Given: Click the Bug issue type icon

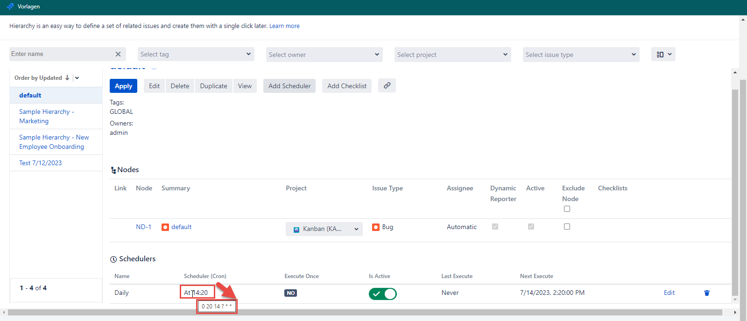Looking at the screenshot, I should 376,227.
